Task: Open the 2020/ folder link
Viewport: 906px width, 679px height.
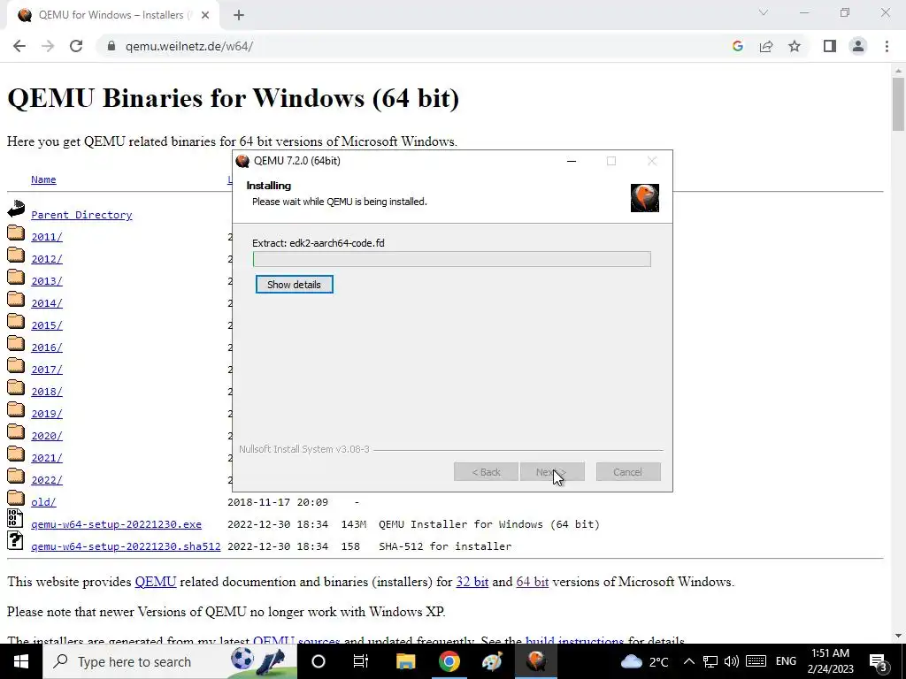Action: click(x=47, y=436)
